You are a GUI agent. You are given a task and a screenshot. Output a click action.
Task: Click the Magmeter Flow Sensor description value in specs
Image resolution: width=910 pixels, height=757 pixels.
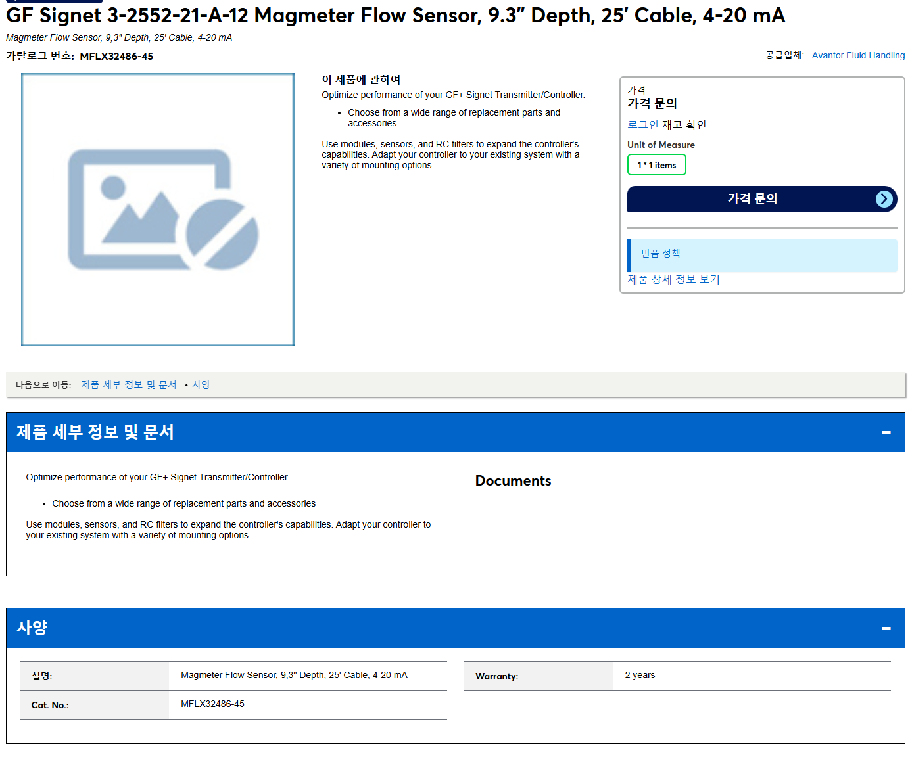(294, 676)
